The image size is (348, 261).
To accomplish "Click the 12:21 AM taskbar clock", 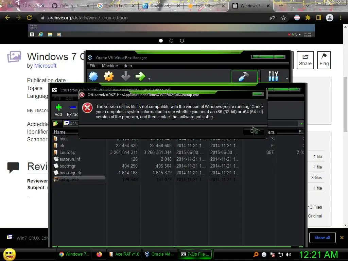I will click(x=318, y=255).
